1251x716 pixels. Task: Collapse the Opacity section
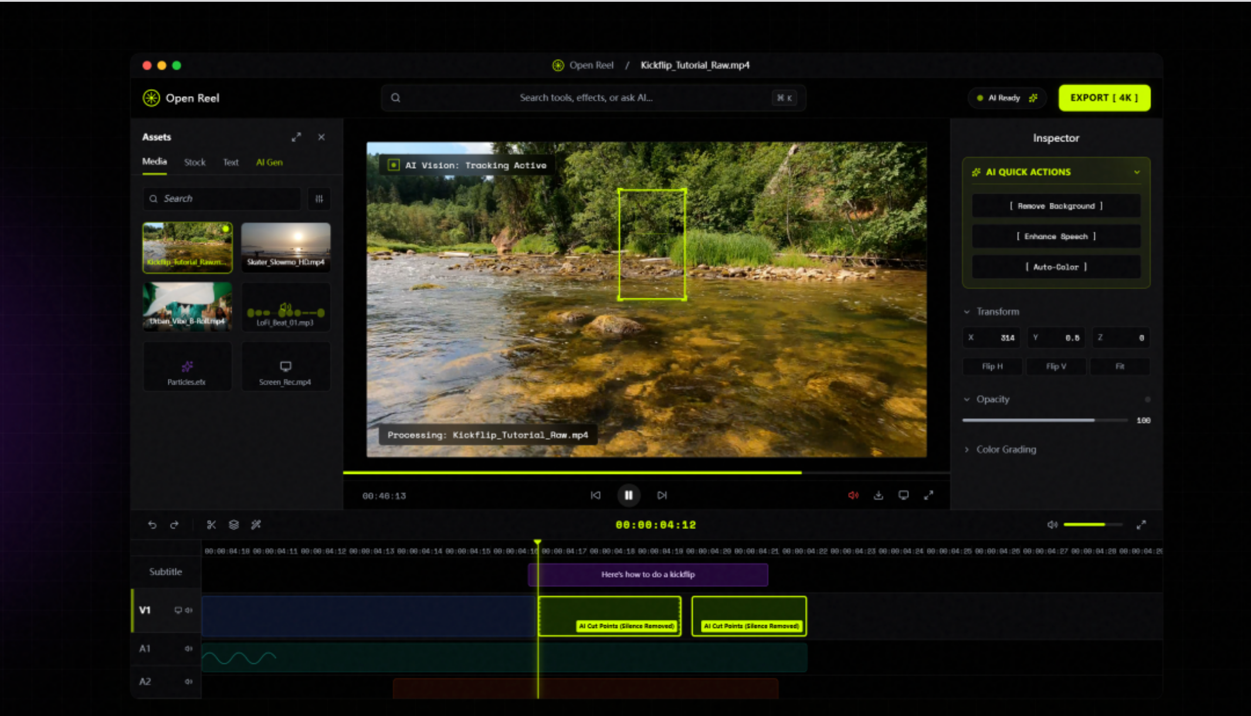[x=967, y=399]
